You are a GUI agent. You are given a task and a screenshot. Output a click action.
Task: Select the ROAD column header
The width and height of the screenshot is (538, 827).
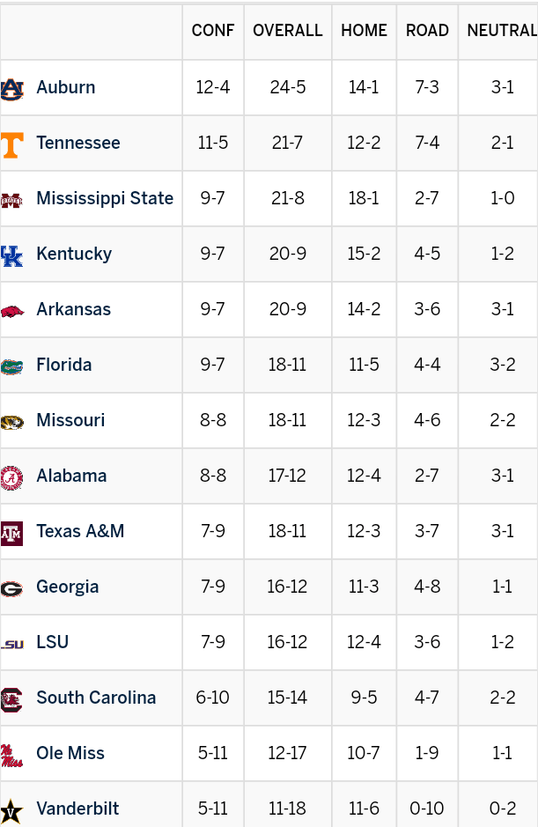click(x=427, y=31)
